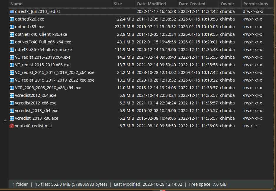Screen dimensions: 276x191
Task: Select the file name vcredist_2013_x64.exe
Action: (x=36, y=111)
